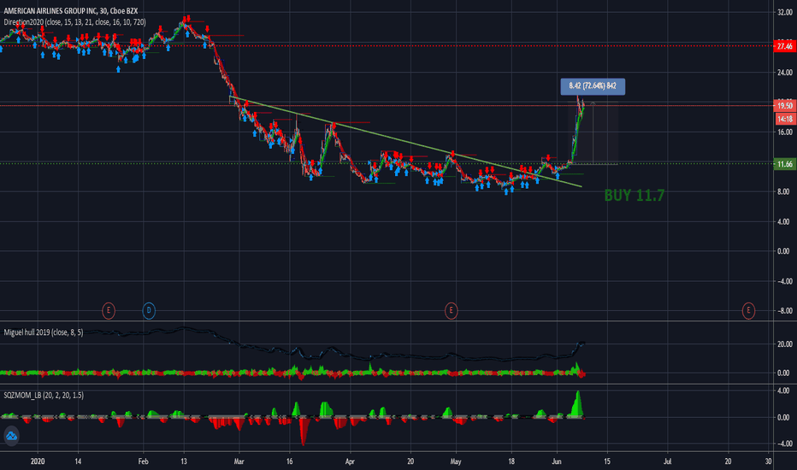
Task: Select the green descending trendline
Action: click(x=405, y=142)
